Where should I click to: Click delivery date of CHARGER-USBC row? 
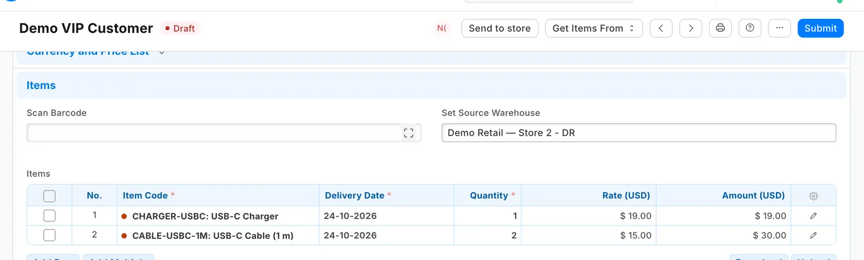(386, 216)
